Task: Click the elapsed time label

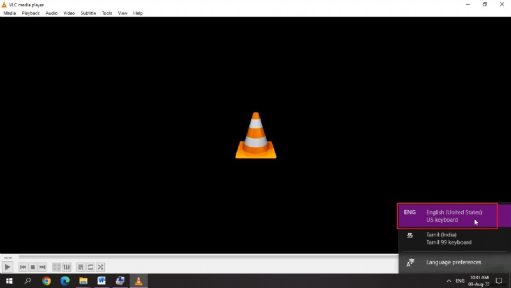Action: pyautogui.click(x=8, y=257)
